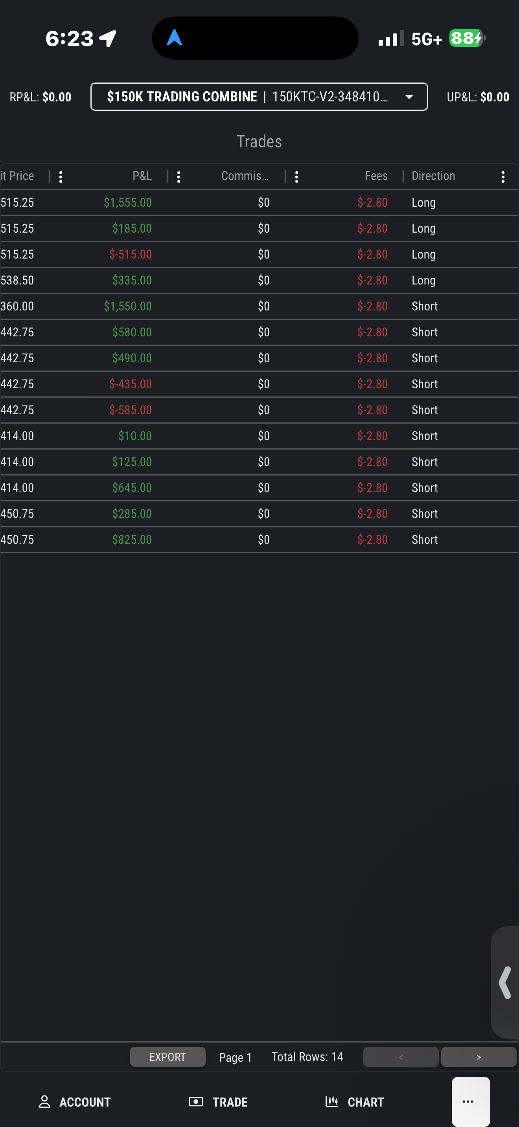Screen dimensions: 519x1127
Task: Select commission cell in the $825.00 row
Action: click(x=264, y=540)
